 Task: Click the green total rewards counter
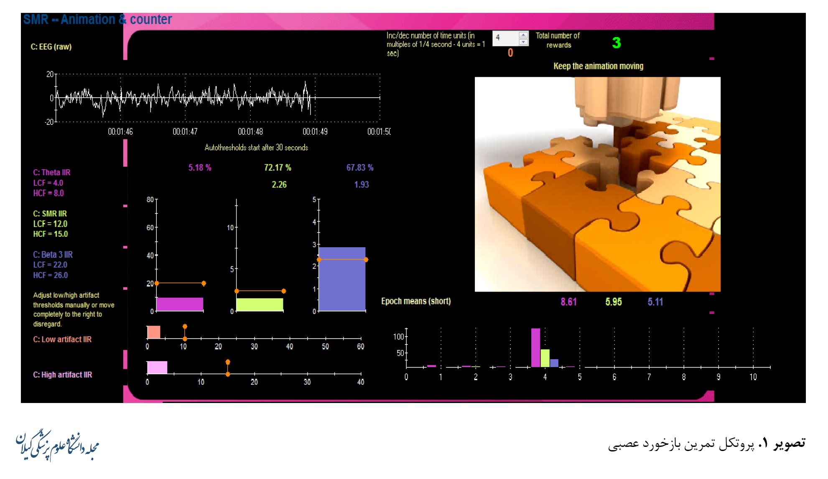[x=616, y=43]
